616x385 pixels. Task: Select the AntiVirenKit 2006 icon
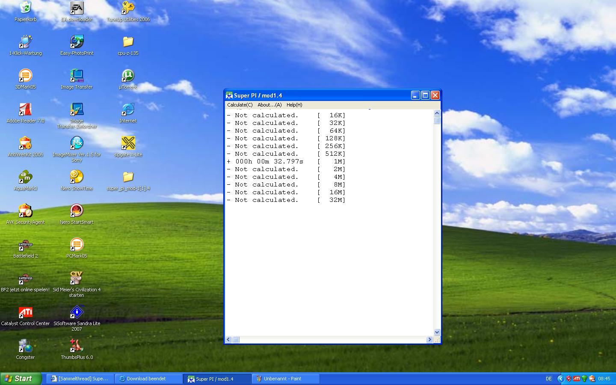click(x=25, y=143)
